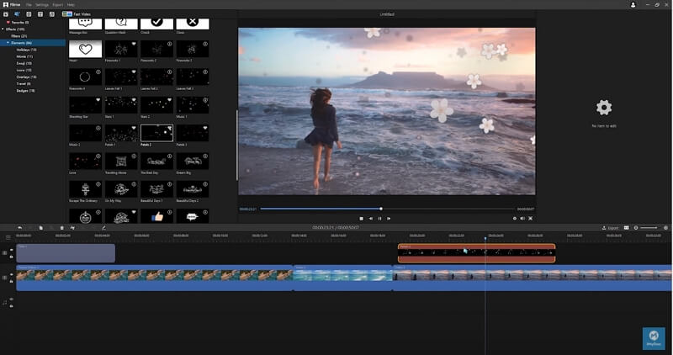The height and width of the screenshot is (355, 673).
Task: Download the Escape The Ordinary element
Action: coord(98,183)
